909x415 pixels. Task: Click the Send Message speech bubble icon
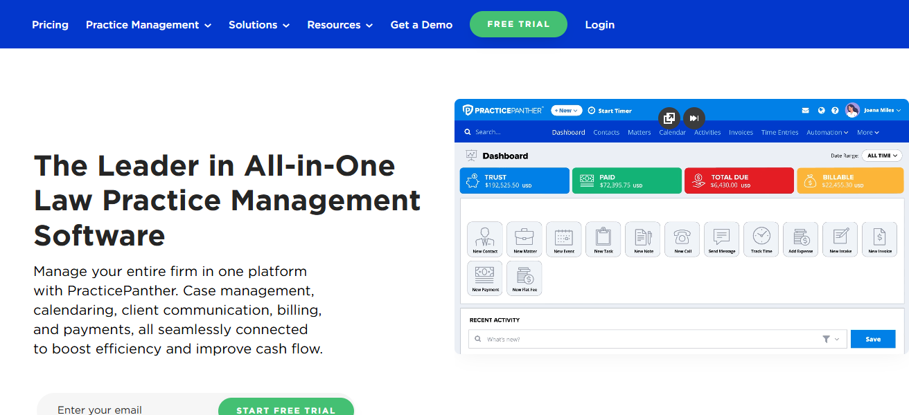coord(722,239)
